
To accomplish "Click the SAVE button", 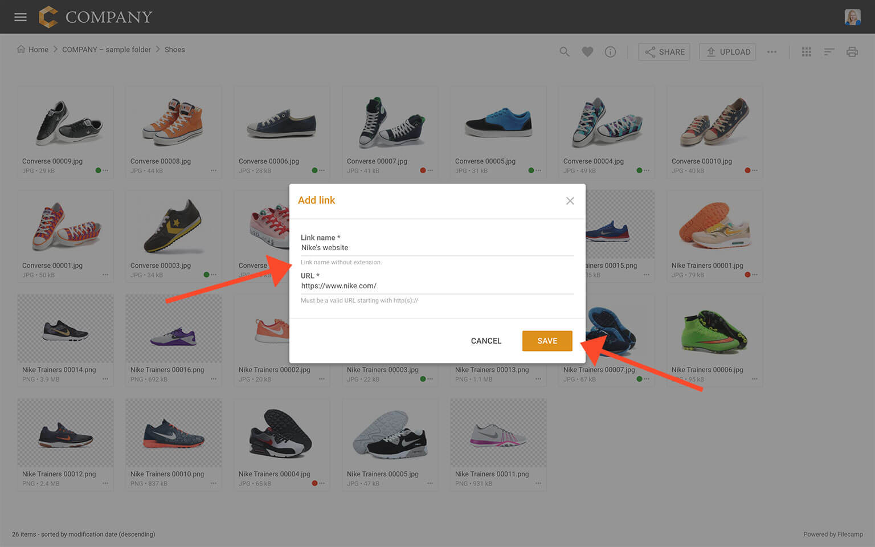I will pyautogui.click(x=547, y=341).
